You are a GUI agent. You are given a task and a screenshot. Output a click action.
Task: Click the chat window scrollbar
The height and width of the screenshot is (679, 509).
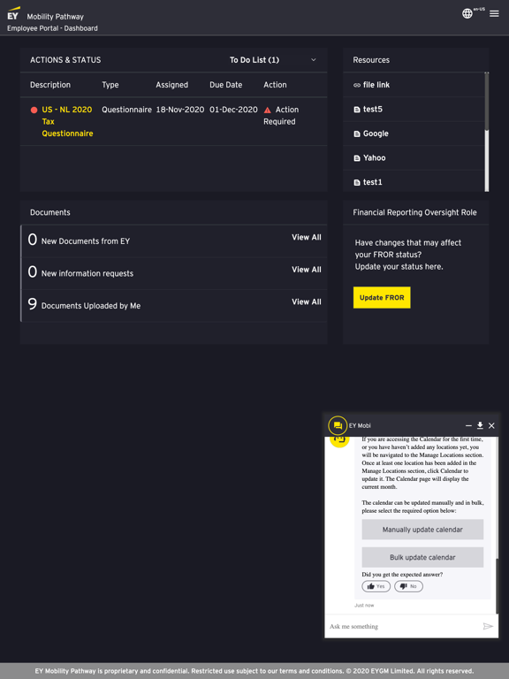coord(497,585)
